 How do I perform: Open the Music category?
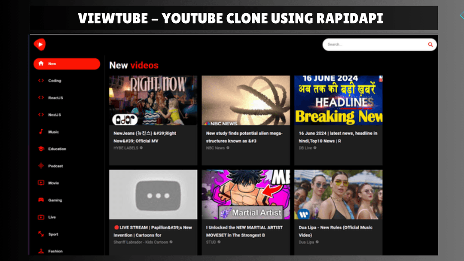(53, 132)
